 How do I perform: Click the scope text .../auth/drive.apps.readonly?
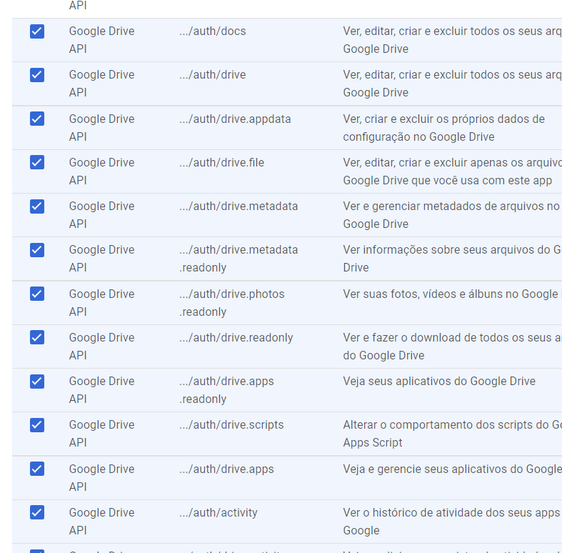pyautogui.click(x=226, y=390)
